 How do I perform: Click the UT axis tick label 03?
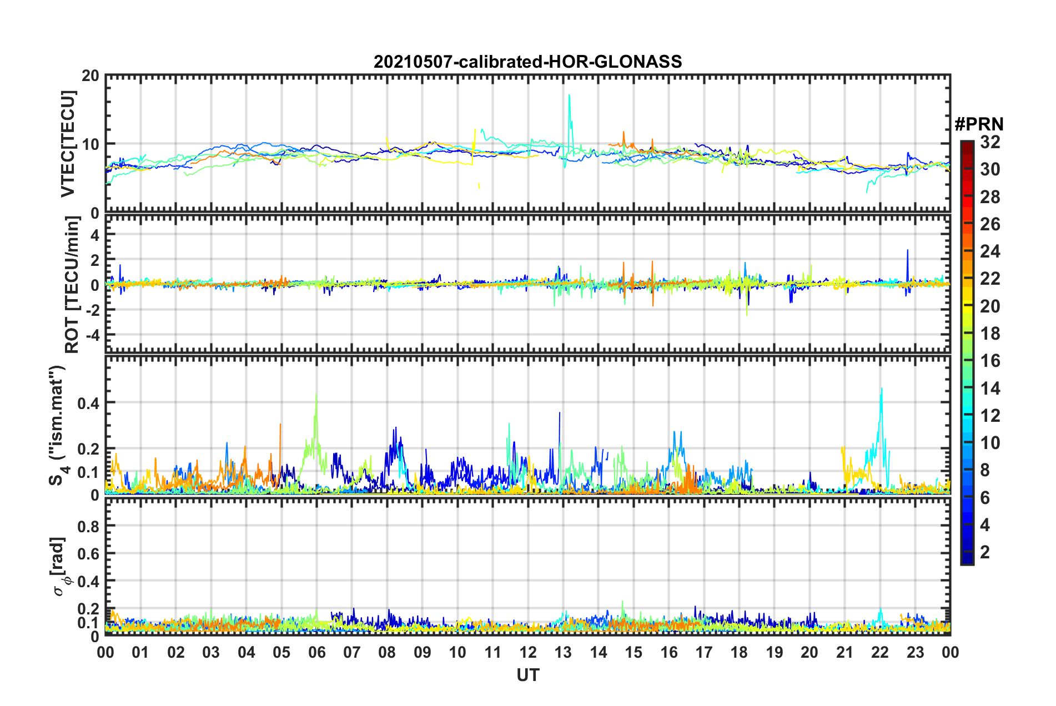211,652
